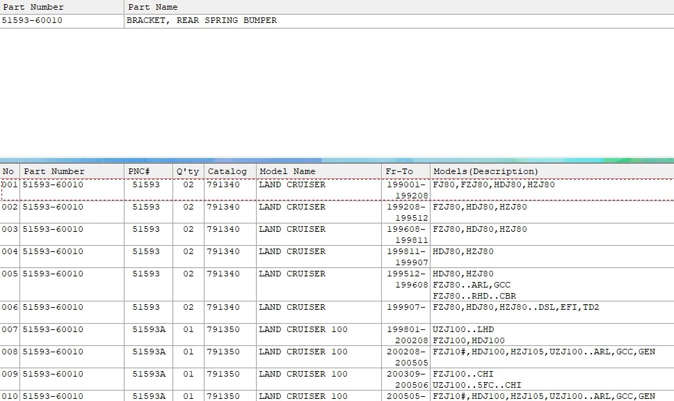Click the Catalog column header
674x401 pixels.
coord(230,171)
